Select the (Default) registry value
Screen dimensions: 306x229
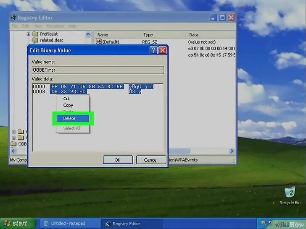pos(111,42)
